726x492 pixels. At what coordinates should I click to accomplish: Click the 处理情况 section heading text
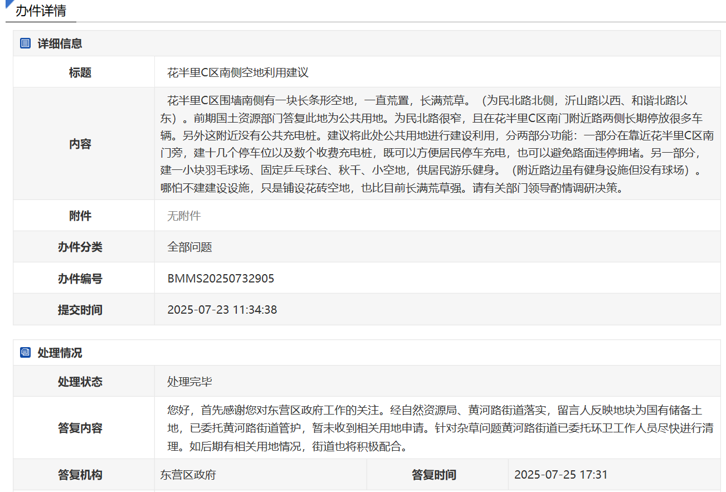click(60, 353)
